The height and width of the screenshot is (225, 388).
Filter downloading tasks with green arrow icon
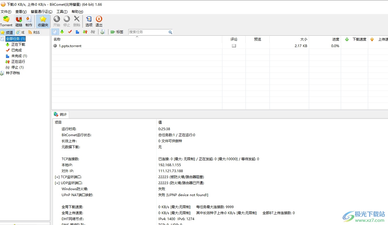pyautogui.click(x=62, y=32)
